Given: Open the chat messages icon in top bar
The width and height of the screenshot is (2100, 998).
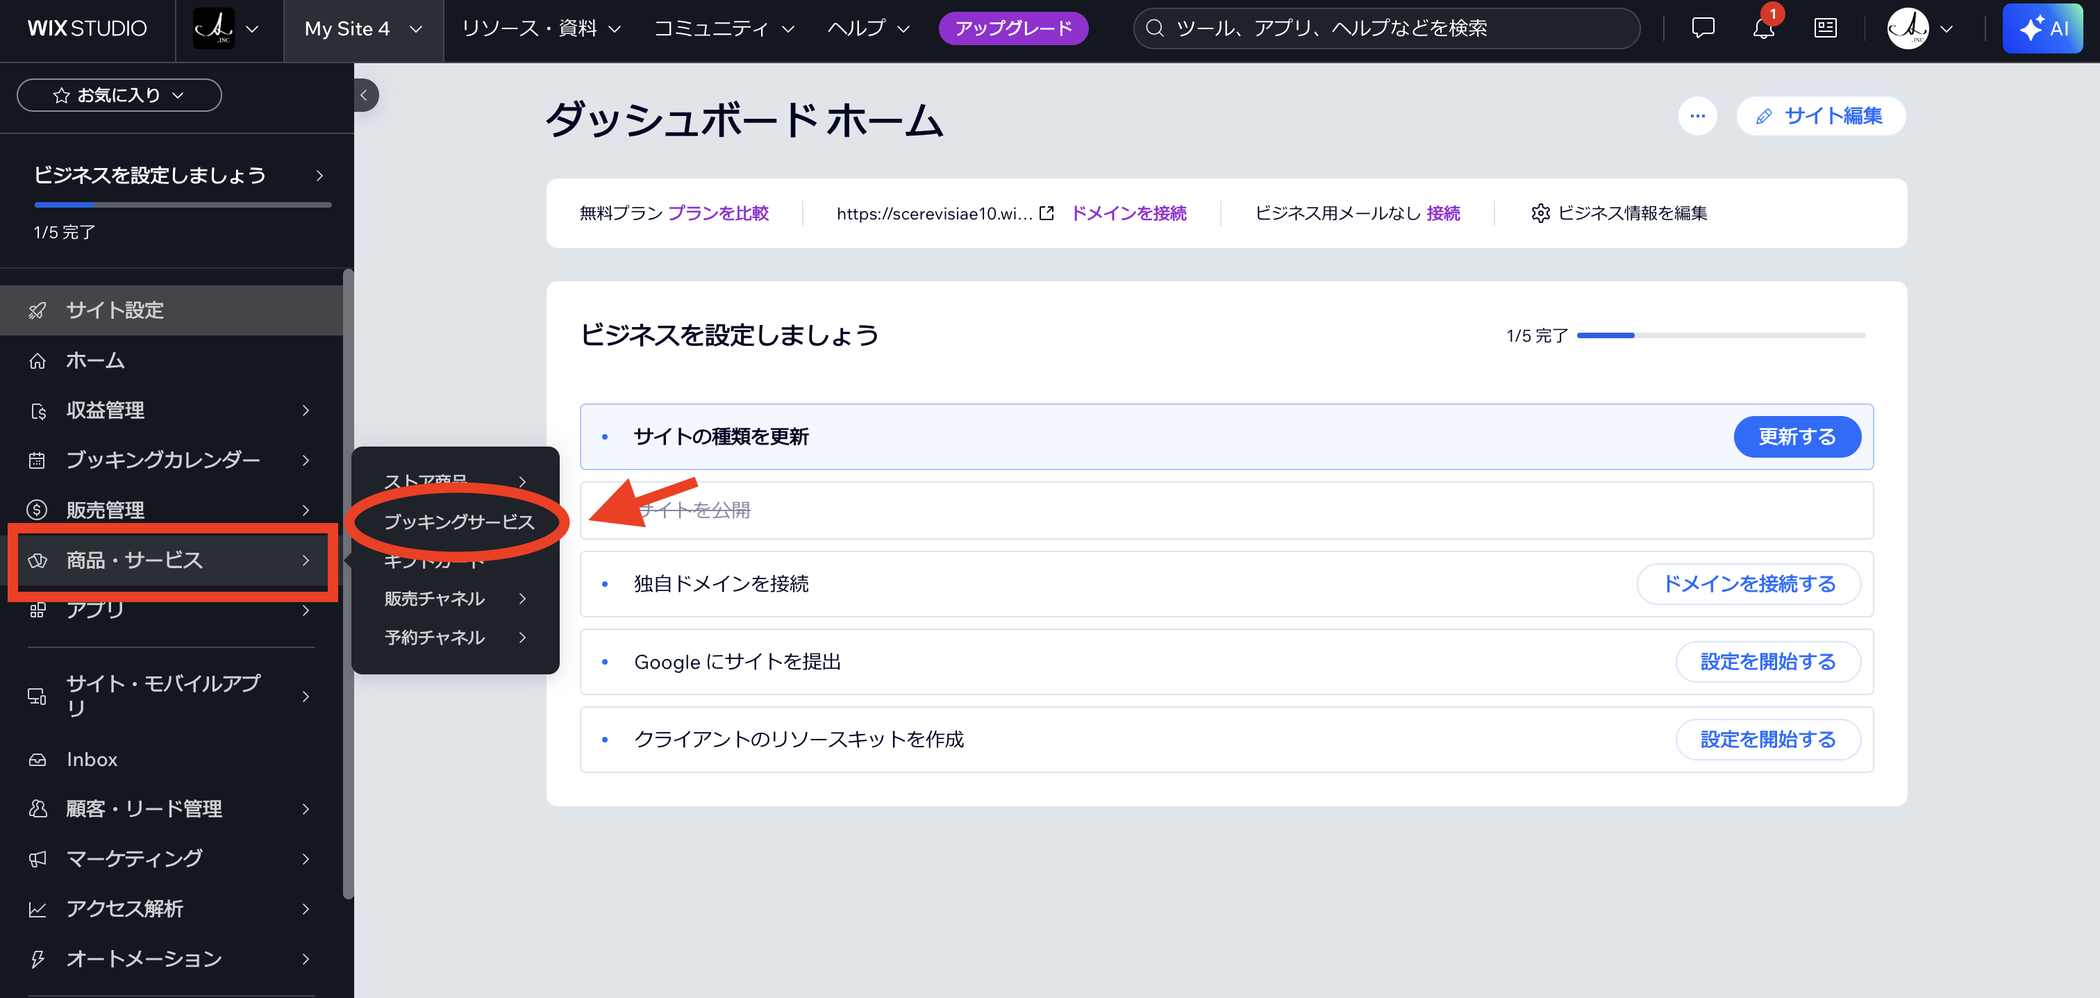Looking at the screenshot, I should coord(1703,28).
